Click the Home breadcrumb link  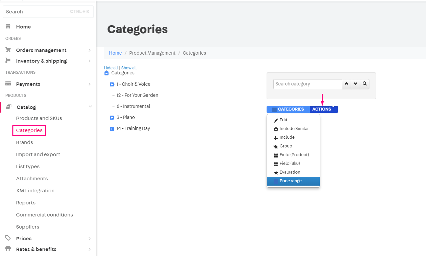(x=115, y=53)
